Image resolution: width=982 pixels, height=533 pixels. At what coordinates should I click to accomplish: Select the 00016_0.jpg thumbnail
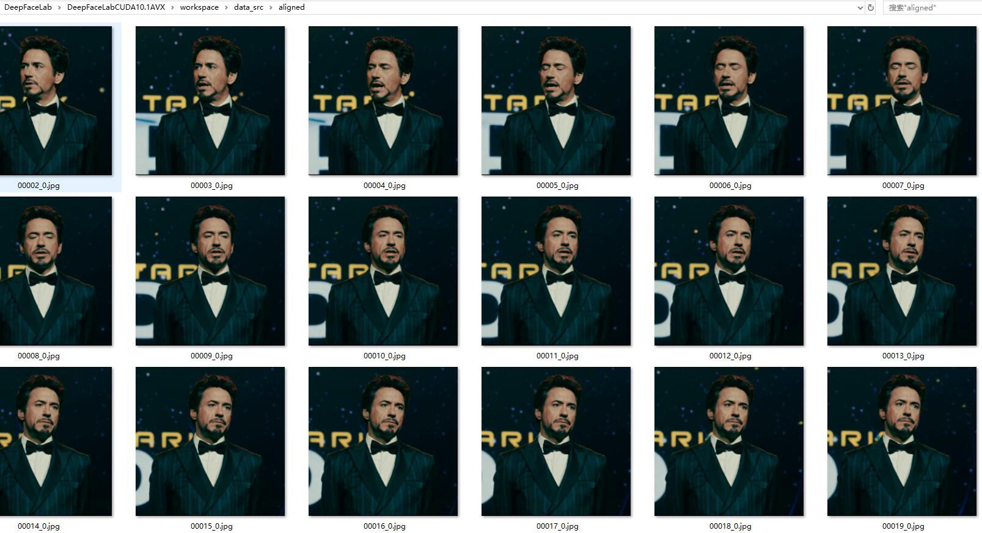tap(383, 441)
